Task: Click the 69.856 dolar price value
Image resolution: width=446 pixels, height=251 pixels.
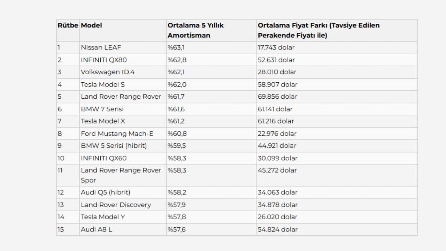Action: pos(278,97)
